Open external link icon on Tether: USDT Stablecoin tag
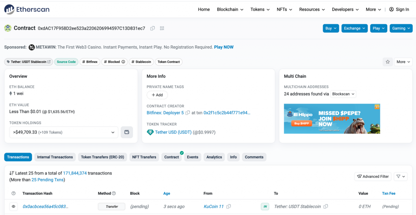 click(49, 62)
